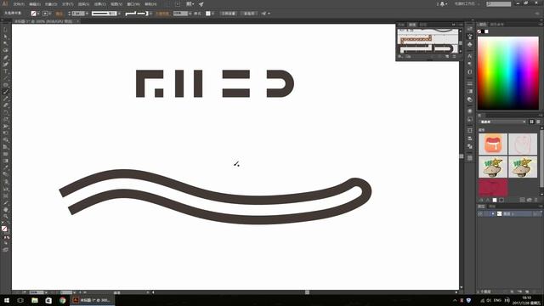Select the lips icon graphic in Libraries

click(493, 144)
